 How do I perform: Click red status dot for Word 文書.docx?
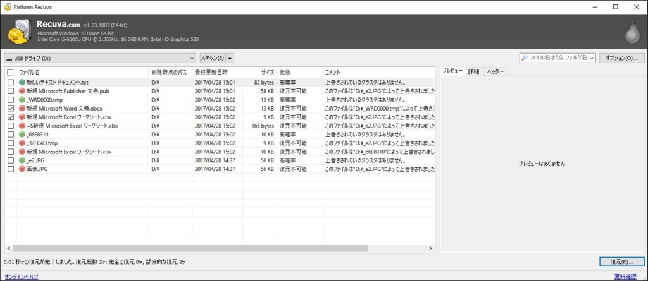pyautogui.click(x=22, y=109)
